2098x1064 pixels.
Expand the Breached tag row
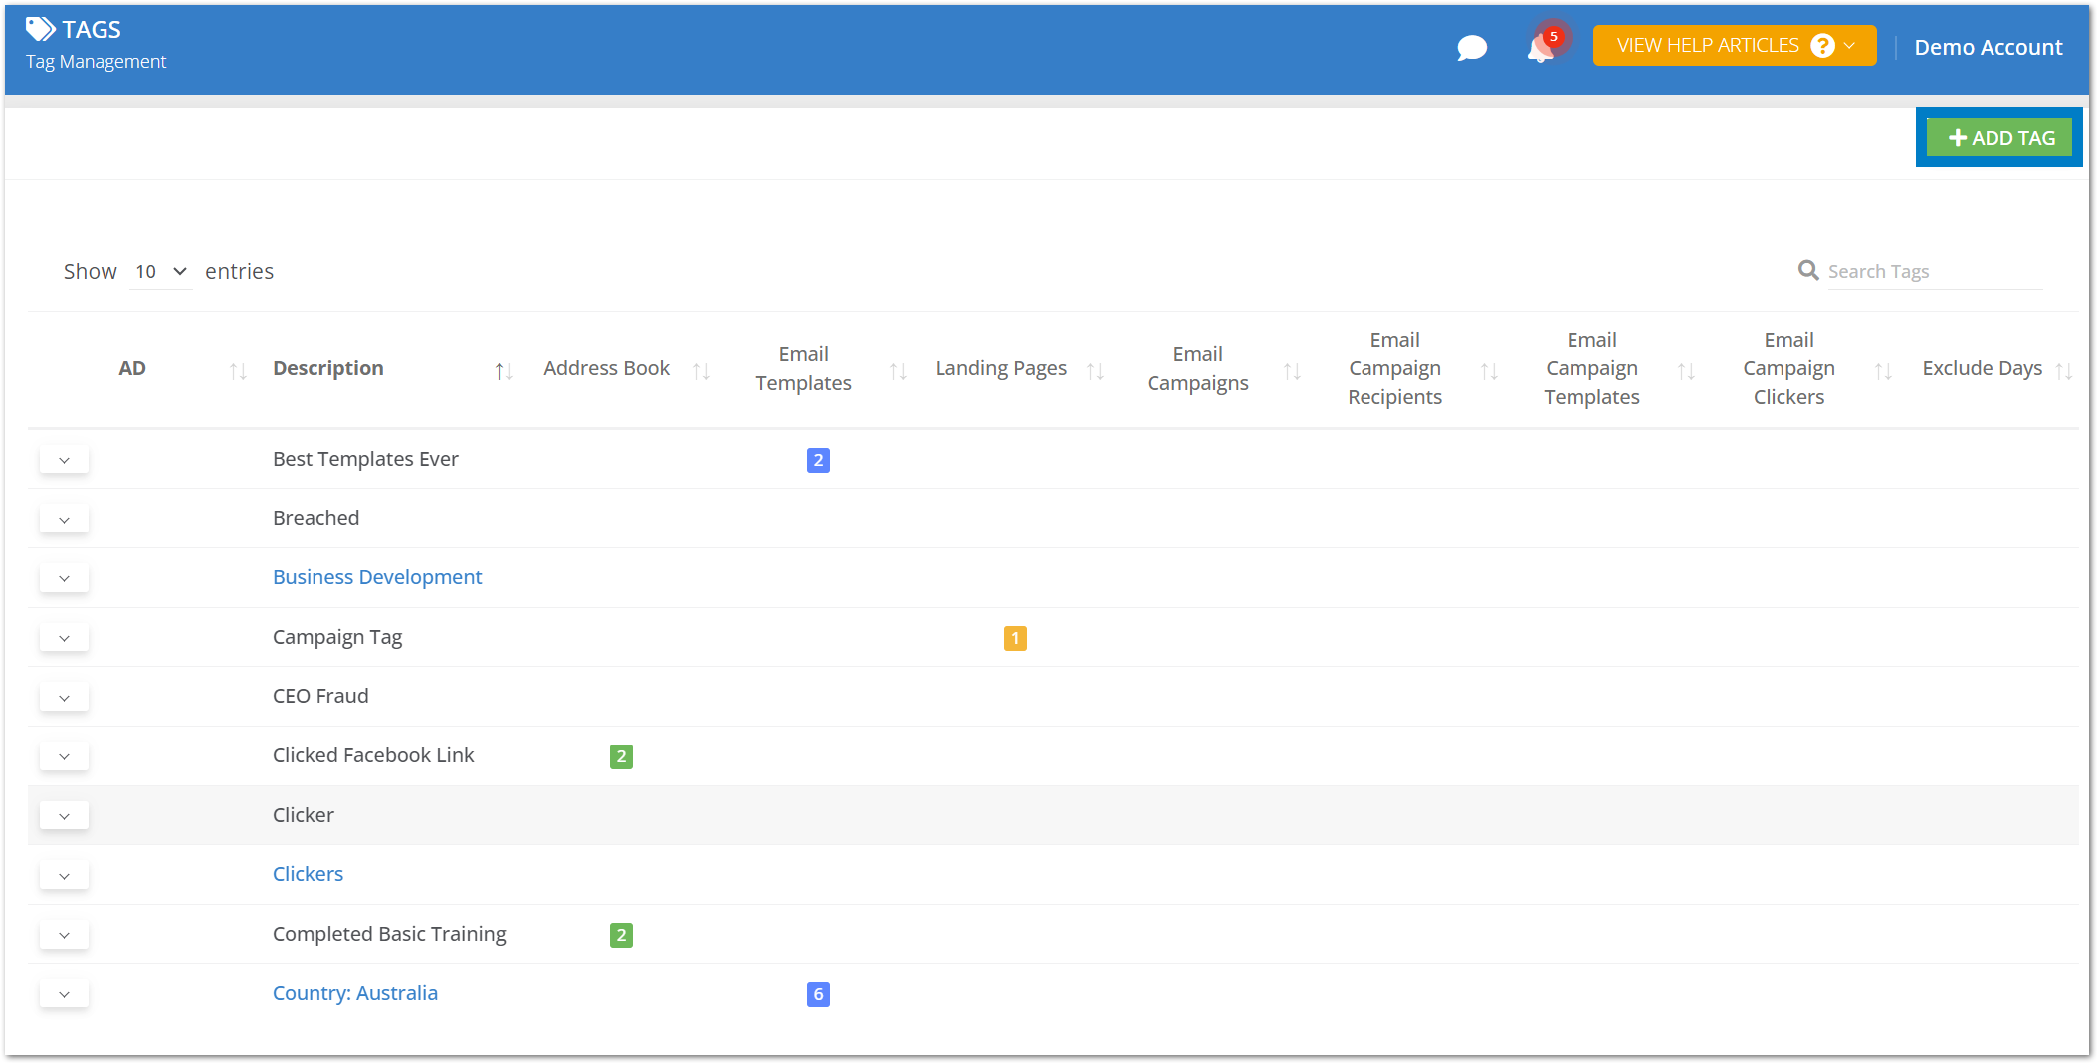click(64, 519)
